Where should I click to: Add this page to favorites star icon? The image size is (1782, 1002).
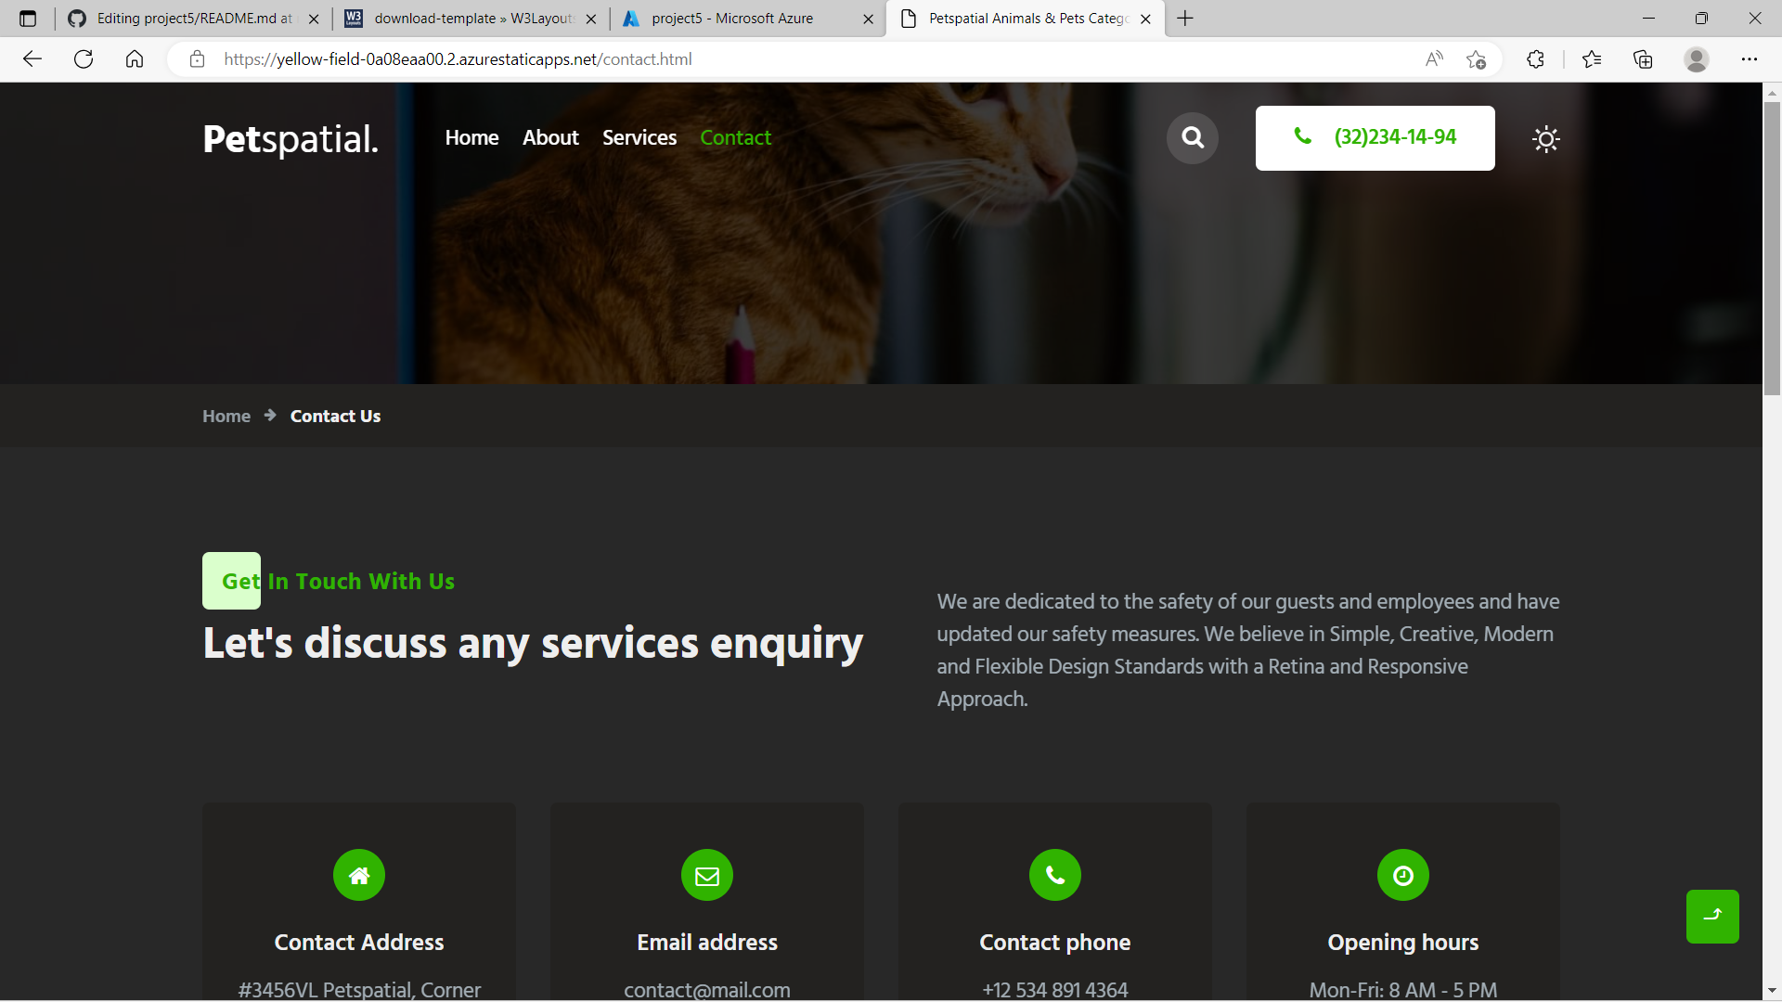(1476, 59)
